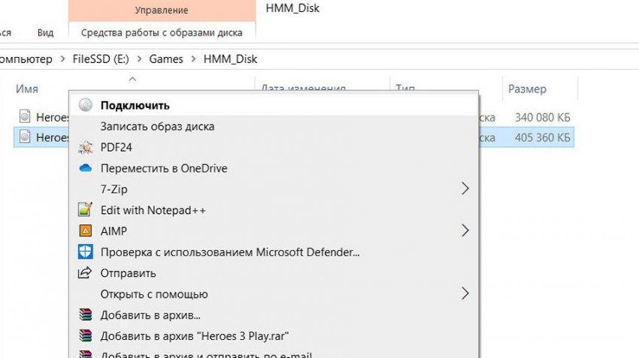
Task: Sort files by Имя column header
Action: (x=27, y=89)
